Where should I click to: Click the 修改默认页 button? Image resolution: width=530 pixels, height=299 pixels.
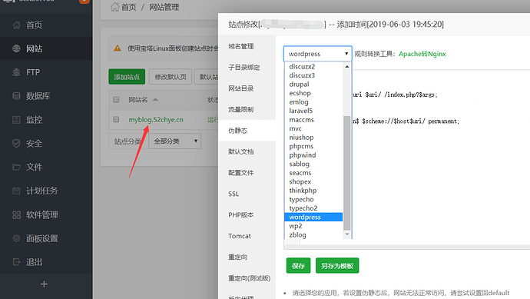pos(171,77)
